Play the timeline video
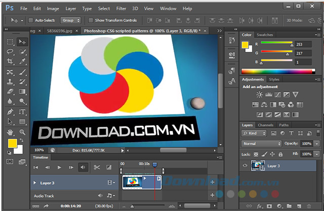 point(59,167)
